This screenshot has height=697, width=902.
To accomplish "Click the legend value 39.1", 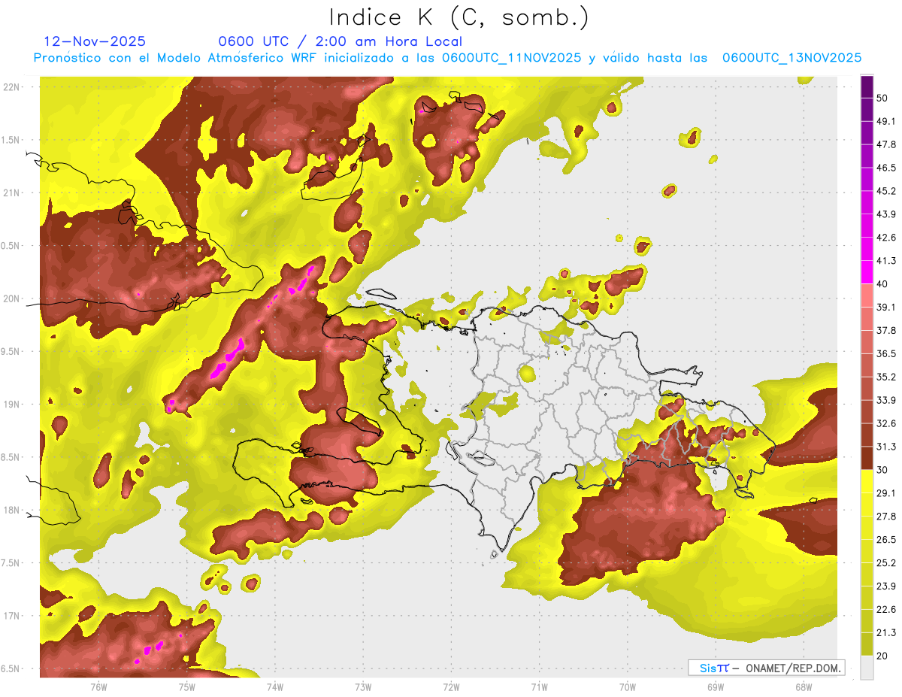I will [x=886, y=307].
